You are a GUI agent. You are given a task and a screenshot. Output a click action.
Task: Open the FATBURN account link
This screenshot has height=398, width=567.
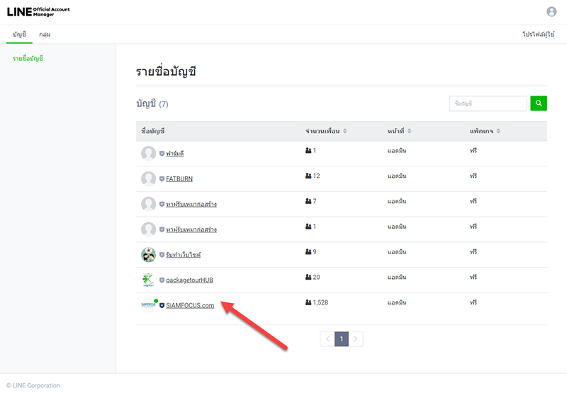tap(179, 179)
